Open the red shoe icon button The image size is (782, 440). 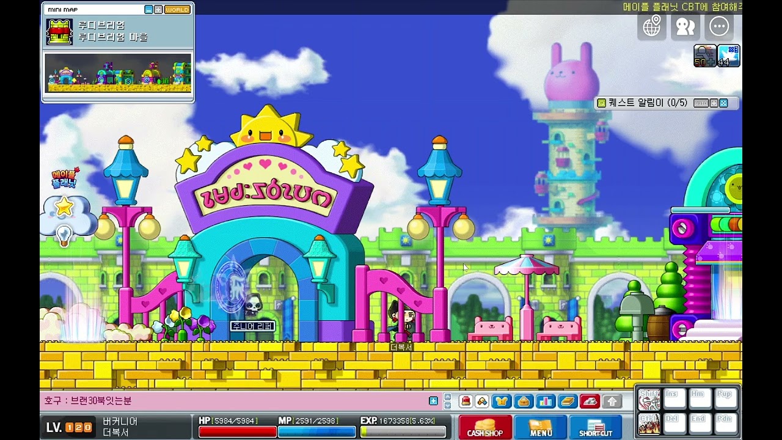[x=590, y=402]
